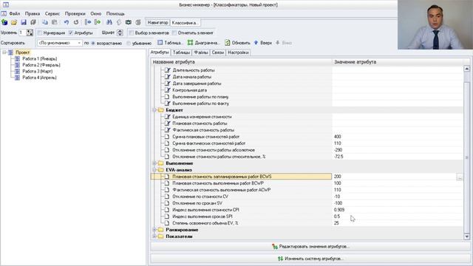473x266 pixels.
Task: Uncheck the Атрибуты checkbox
Action: click(71, 33)
